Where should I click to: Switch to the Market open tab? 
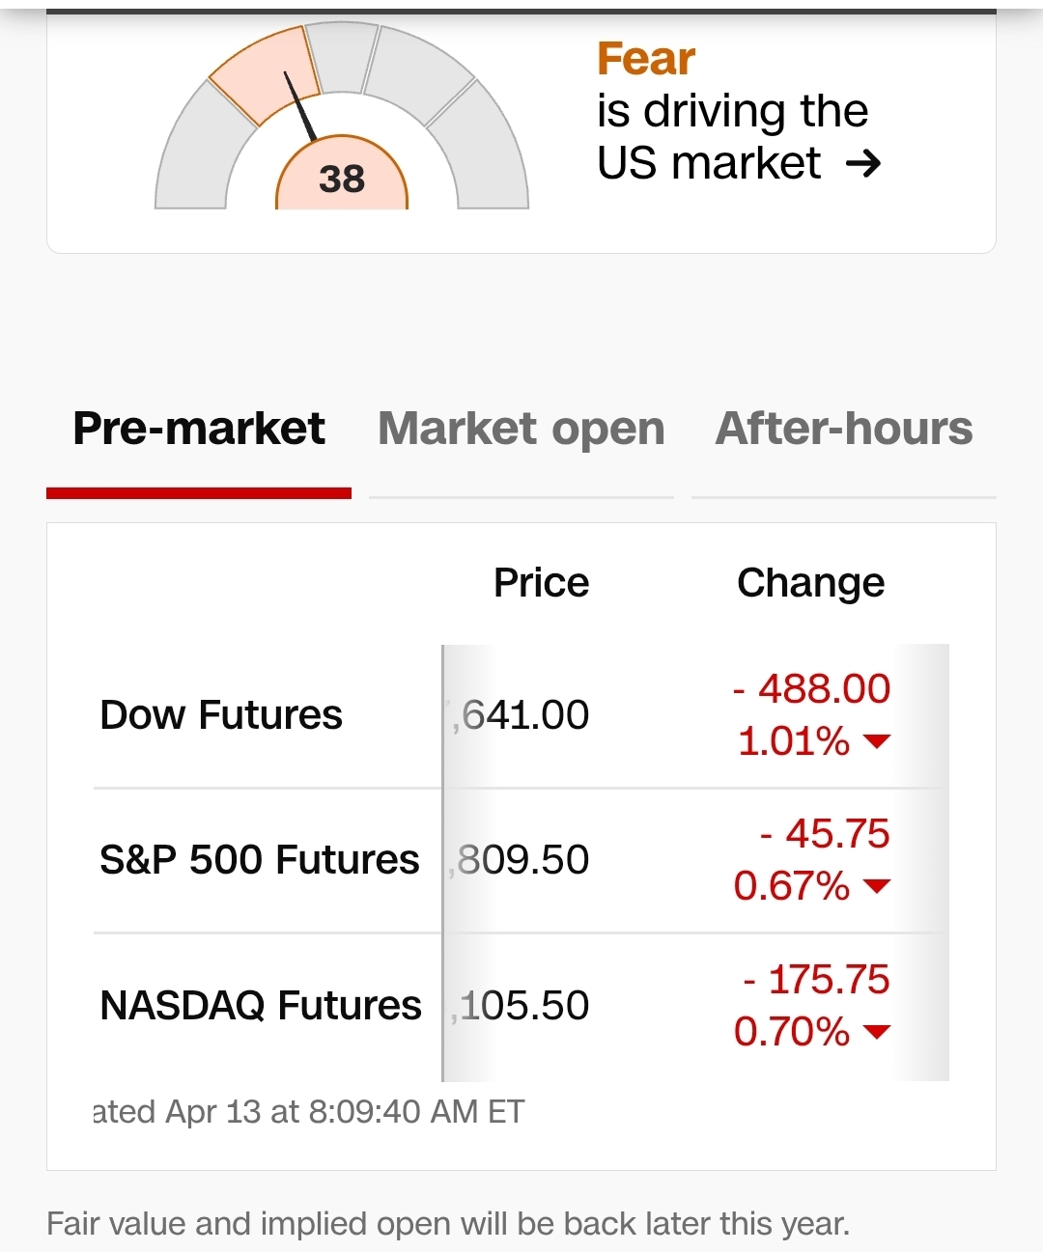[x=521, y=430]
